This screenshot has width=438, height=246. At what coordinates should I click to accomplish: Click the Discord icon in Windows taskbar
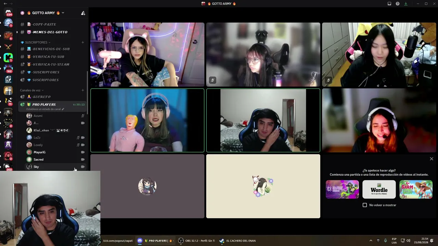point(140,241)
